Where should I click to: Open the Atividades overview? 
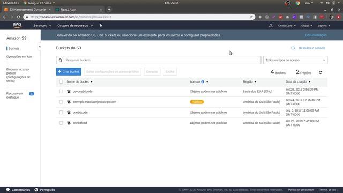[x=11, y=3]
